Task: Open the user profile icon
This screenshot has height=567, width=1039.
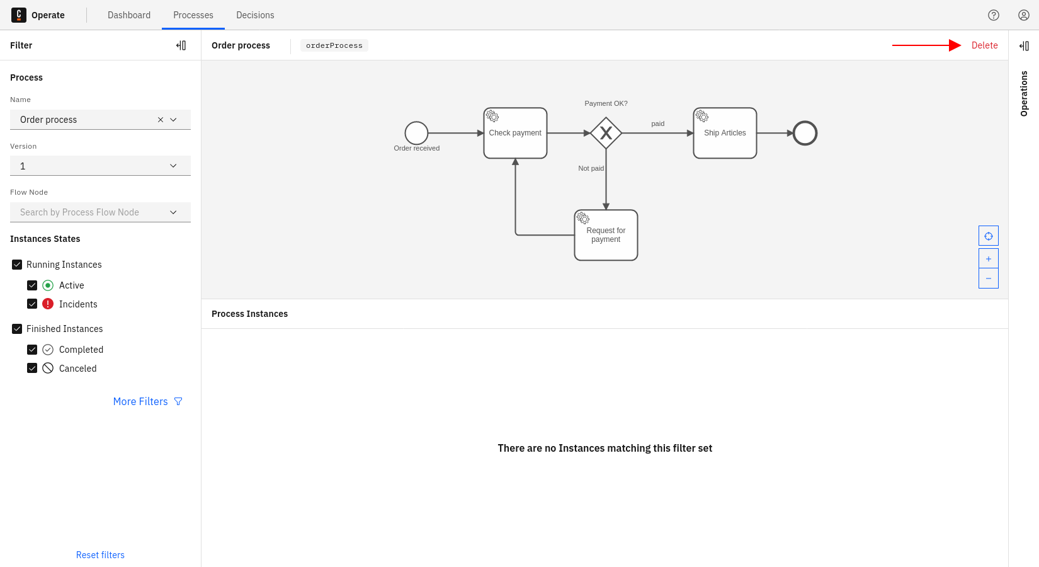Action: 1024,15
